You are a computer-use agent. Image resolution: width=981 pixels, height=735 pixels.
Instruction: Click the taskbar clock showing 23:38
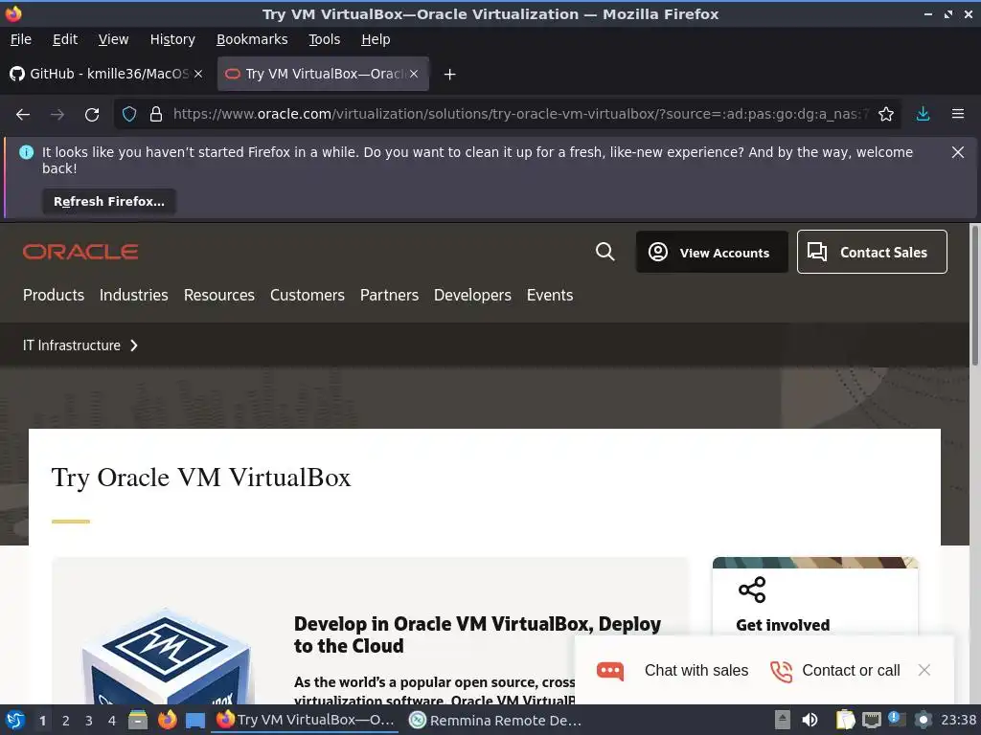pos(958,720)
